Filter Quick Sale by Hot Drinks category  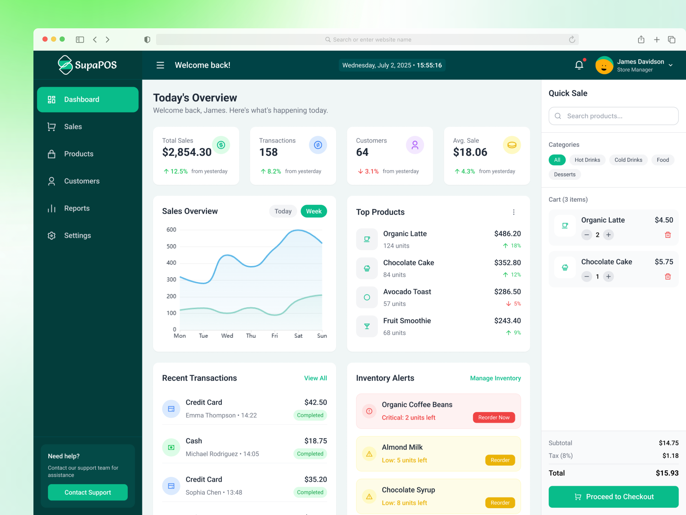pos(587,160)
